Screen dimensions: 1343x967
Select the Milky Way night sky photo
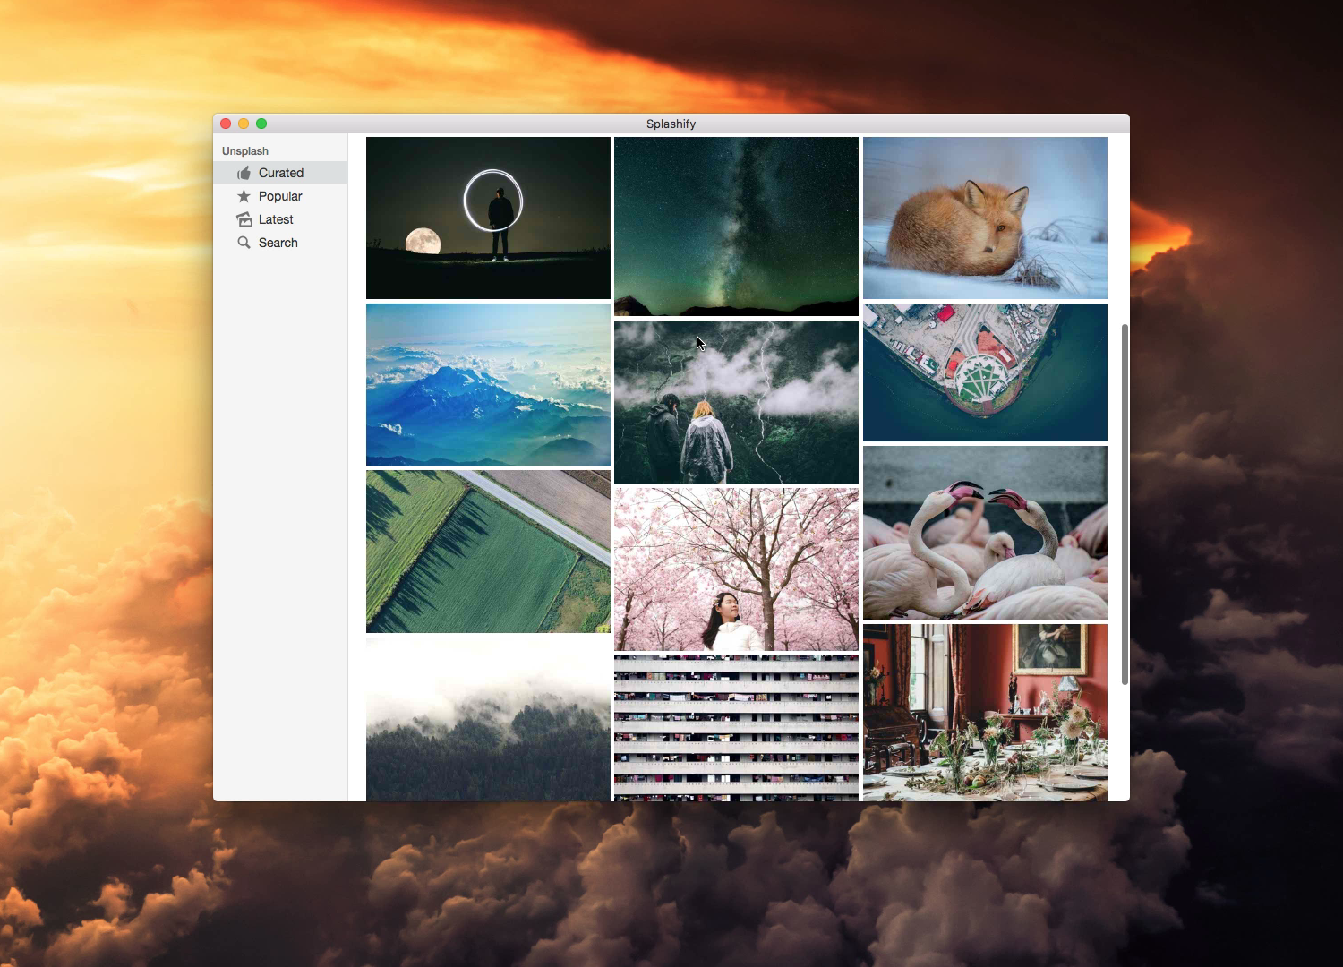pyautogui.click(x=736, y=226)
